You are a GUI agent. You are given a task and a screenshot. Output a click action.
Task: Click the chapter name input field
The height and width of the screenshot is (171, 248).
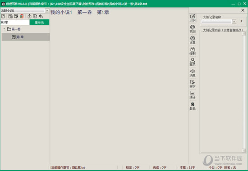[x=15, y=22]
